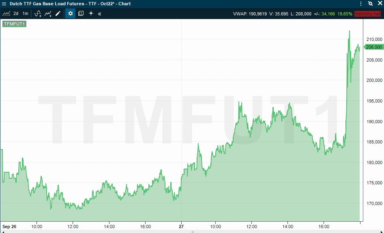Toggle the chart settings gear
The width and height of the screenshot is (384, 233).
tap(71, 13)
